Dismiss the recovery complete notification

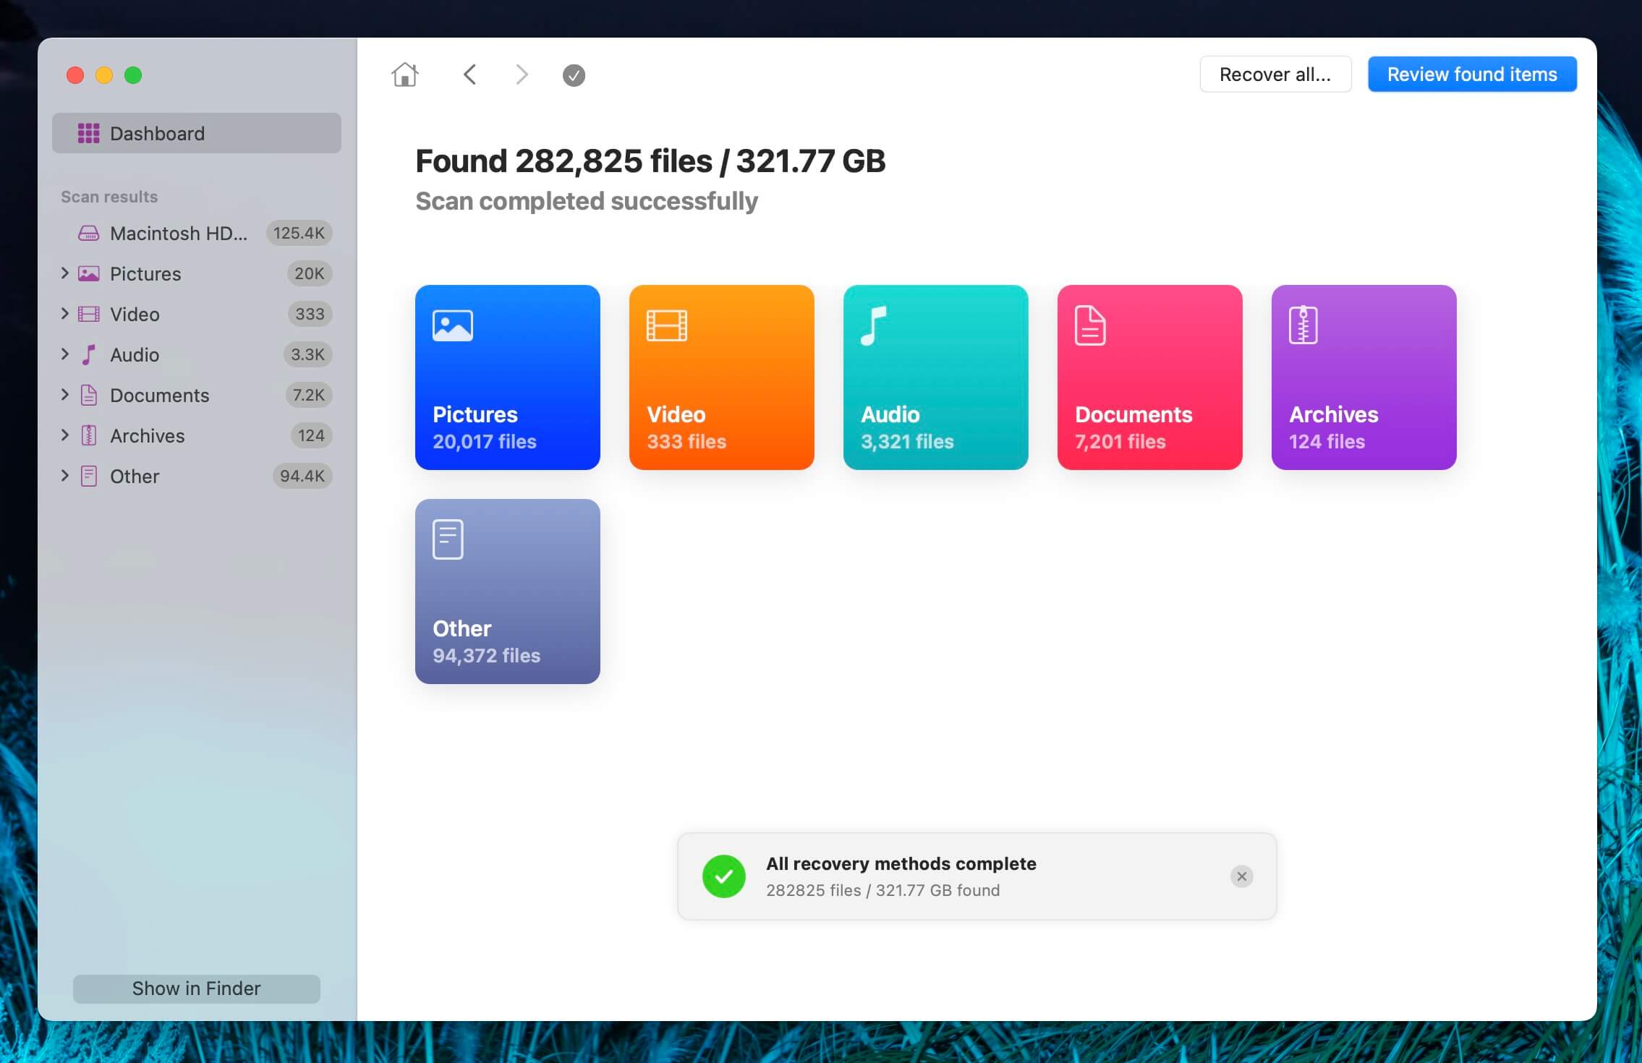click(x=1242, y=876)
